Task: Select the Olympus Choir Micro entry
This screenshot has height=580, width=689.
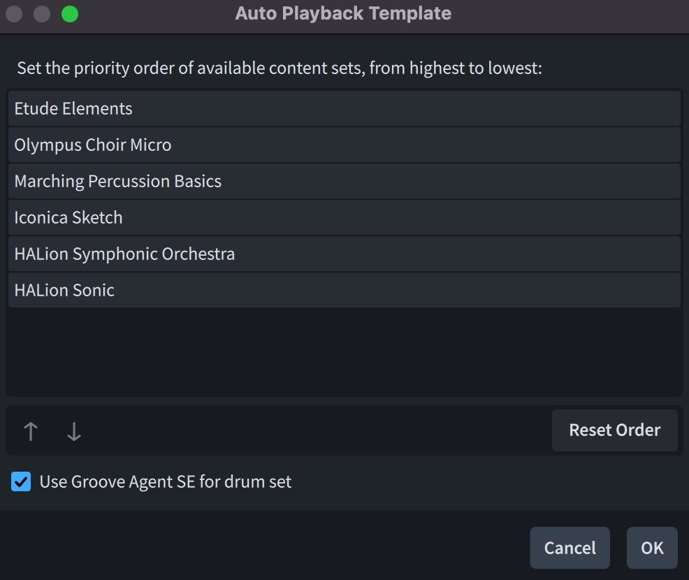Action: (x=344, y=145)
